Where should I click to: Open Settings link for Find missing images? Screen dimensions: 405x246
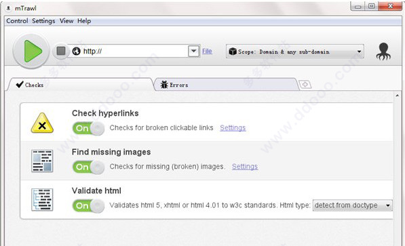point(245,167)
